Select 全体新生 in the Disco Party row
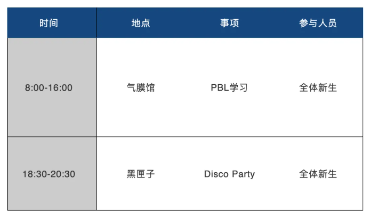 [318, 174]
